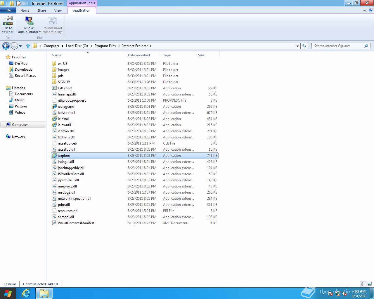This screenshot has width=374, height=299.
Task: Open the Help question mark icon
Action: [x=371, y=10]
